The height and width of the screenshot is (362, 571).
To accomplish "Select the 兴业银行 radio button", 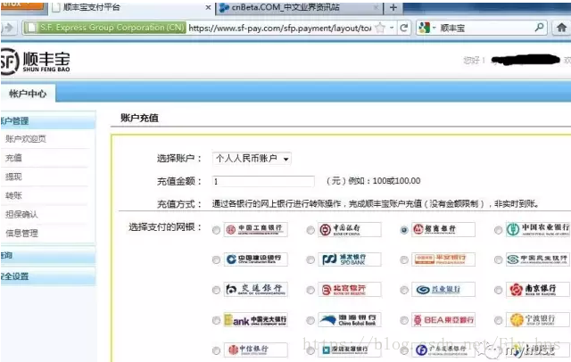I will 404,290.
